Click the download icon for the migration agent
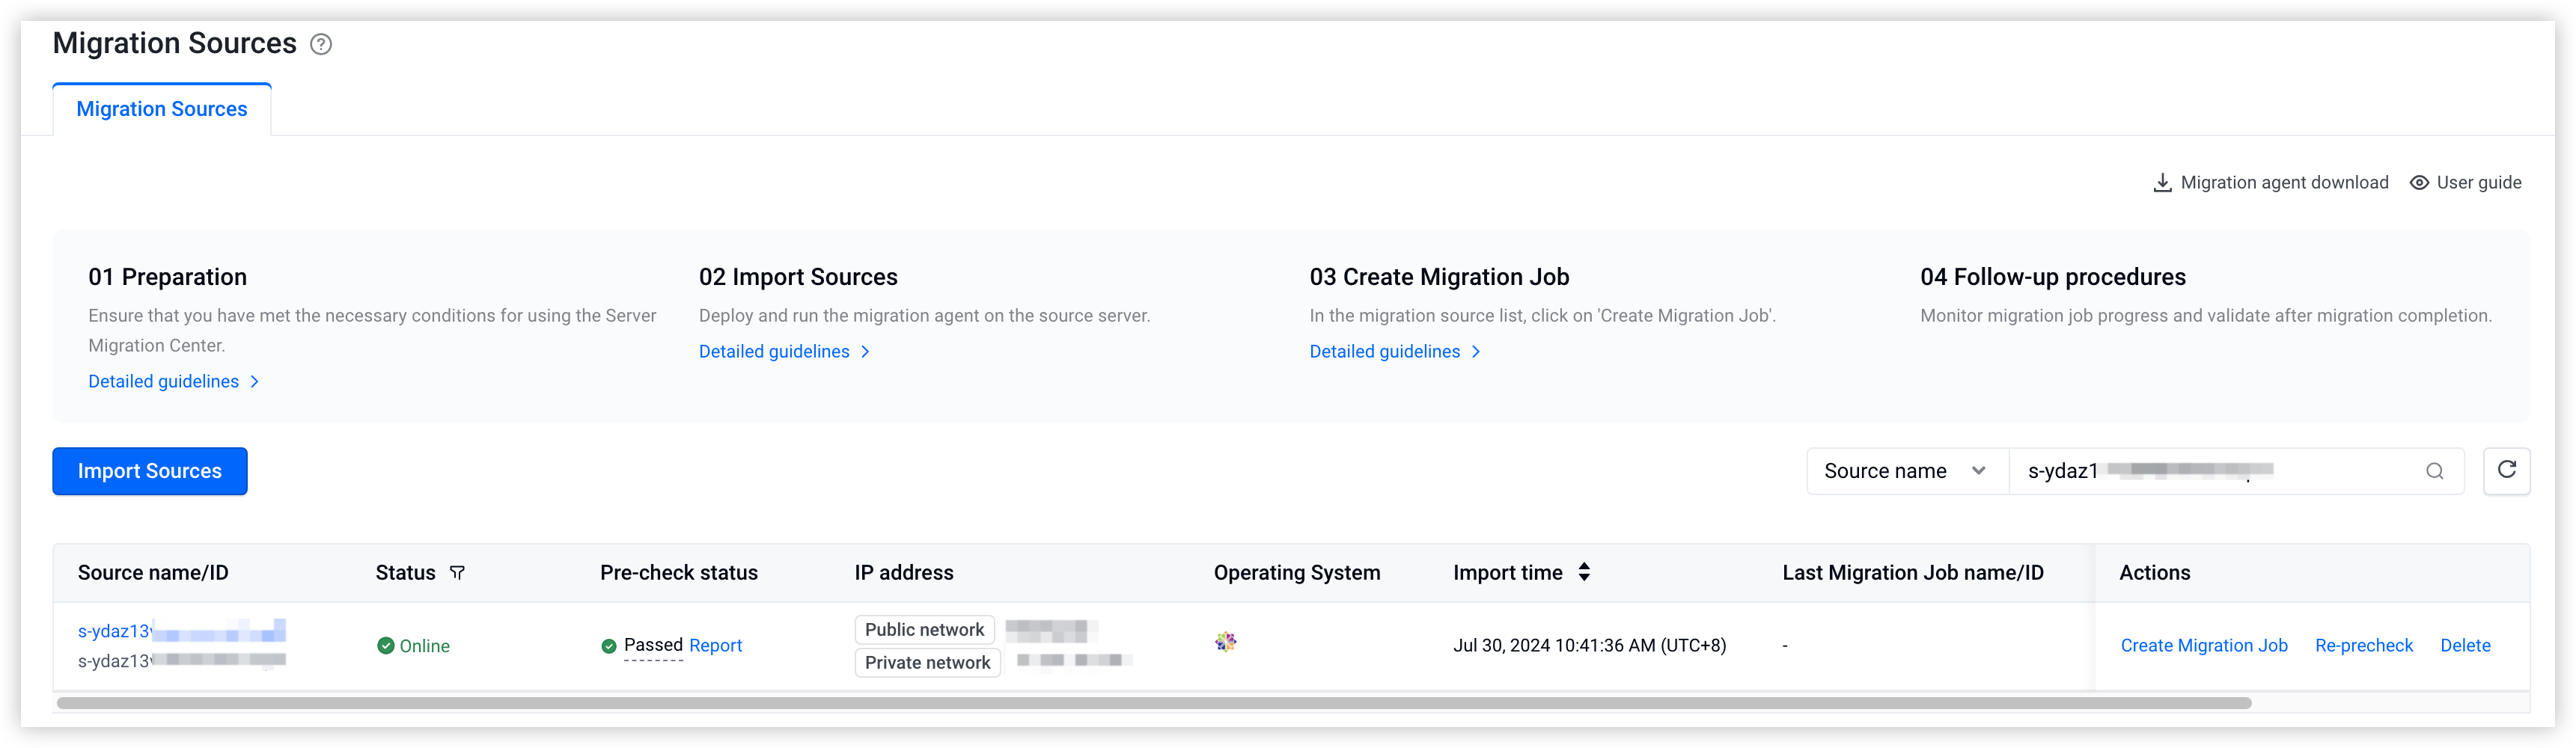Screen dimensions: 2576x748 [2162, 183]
